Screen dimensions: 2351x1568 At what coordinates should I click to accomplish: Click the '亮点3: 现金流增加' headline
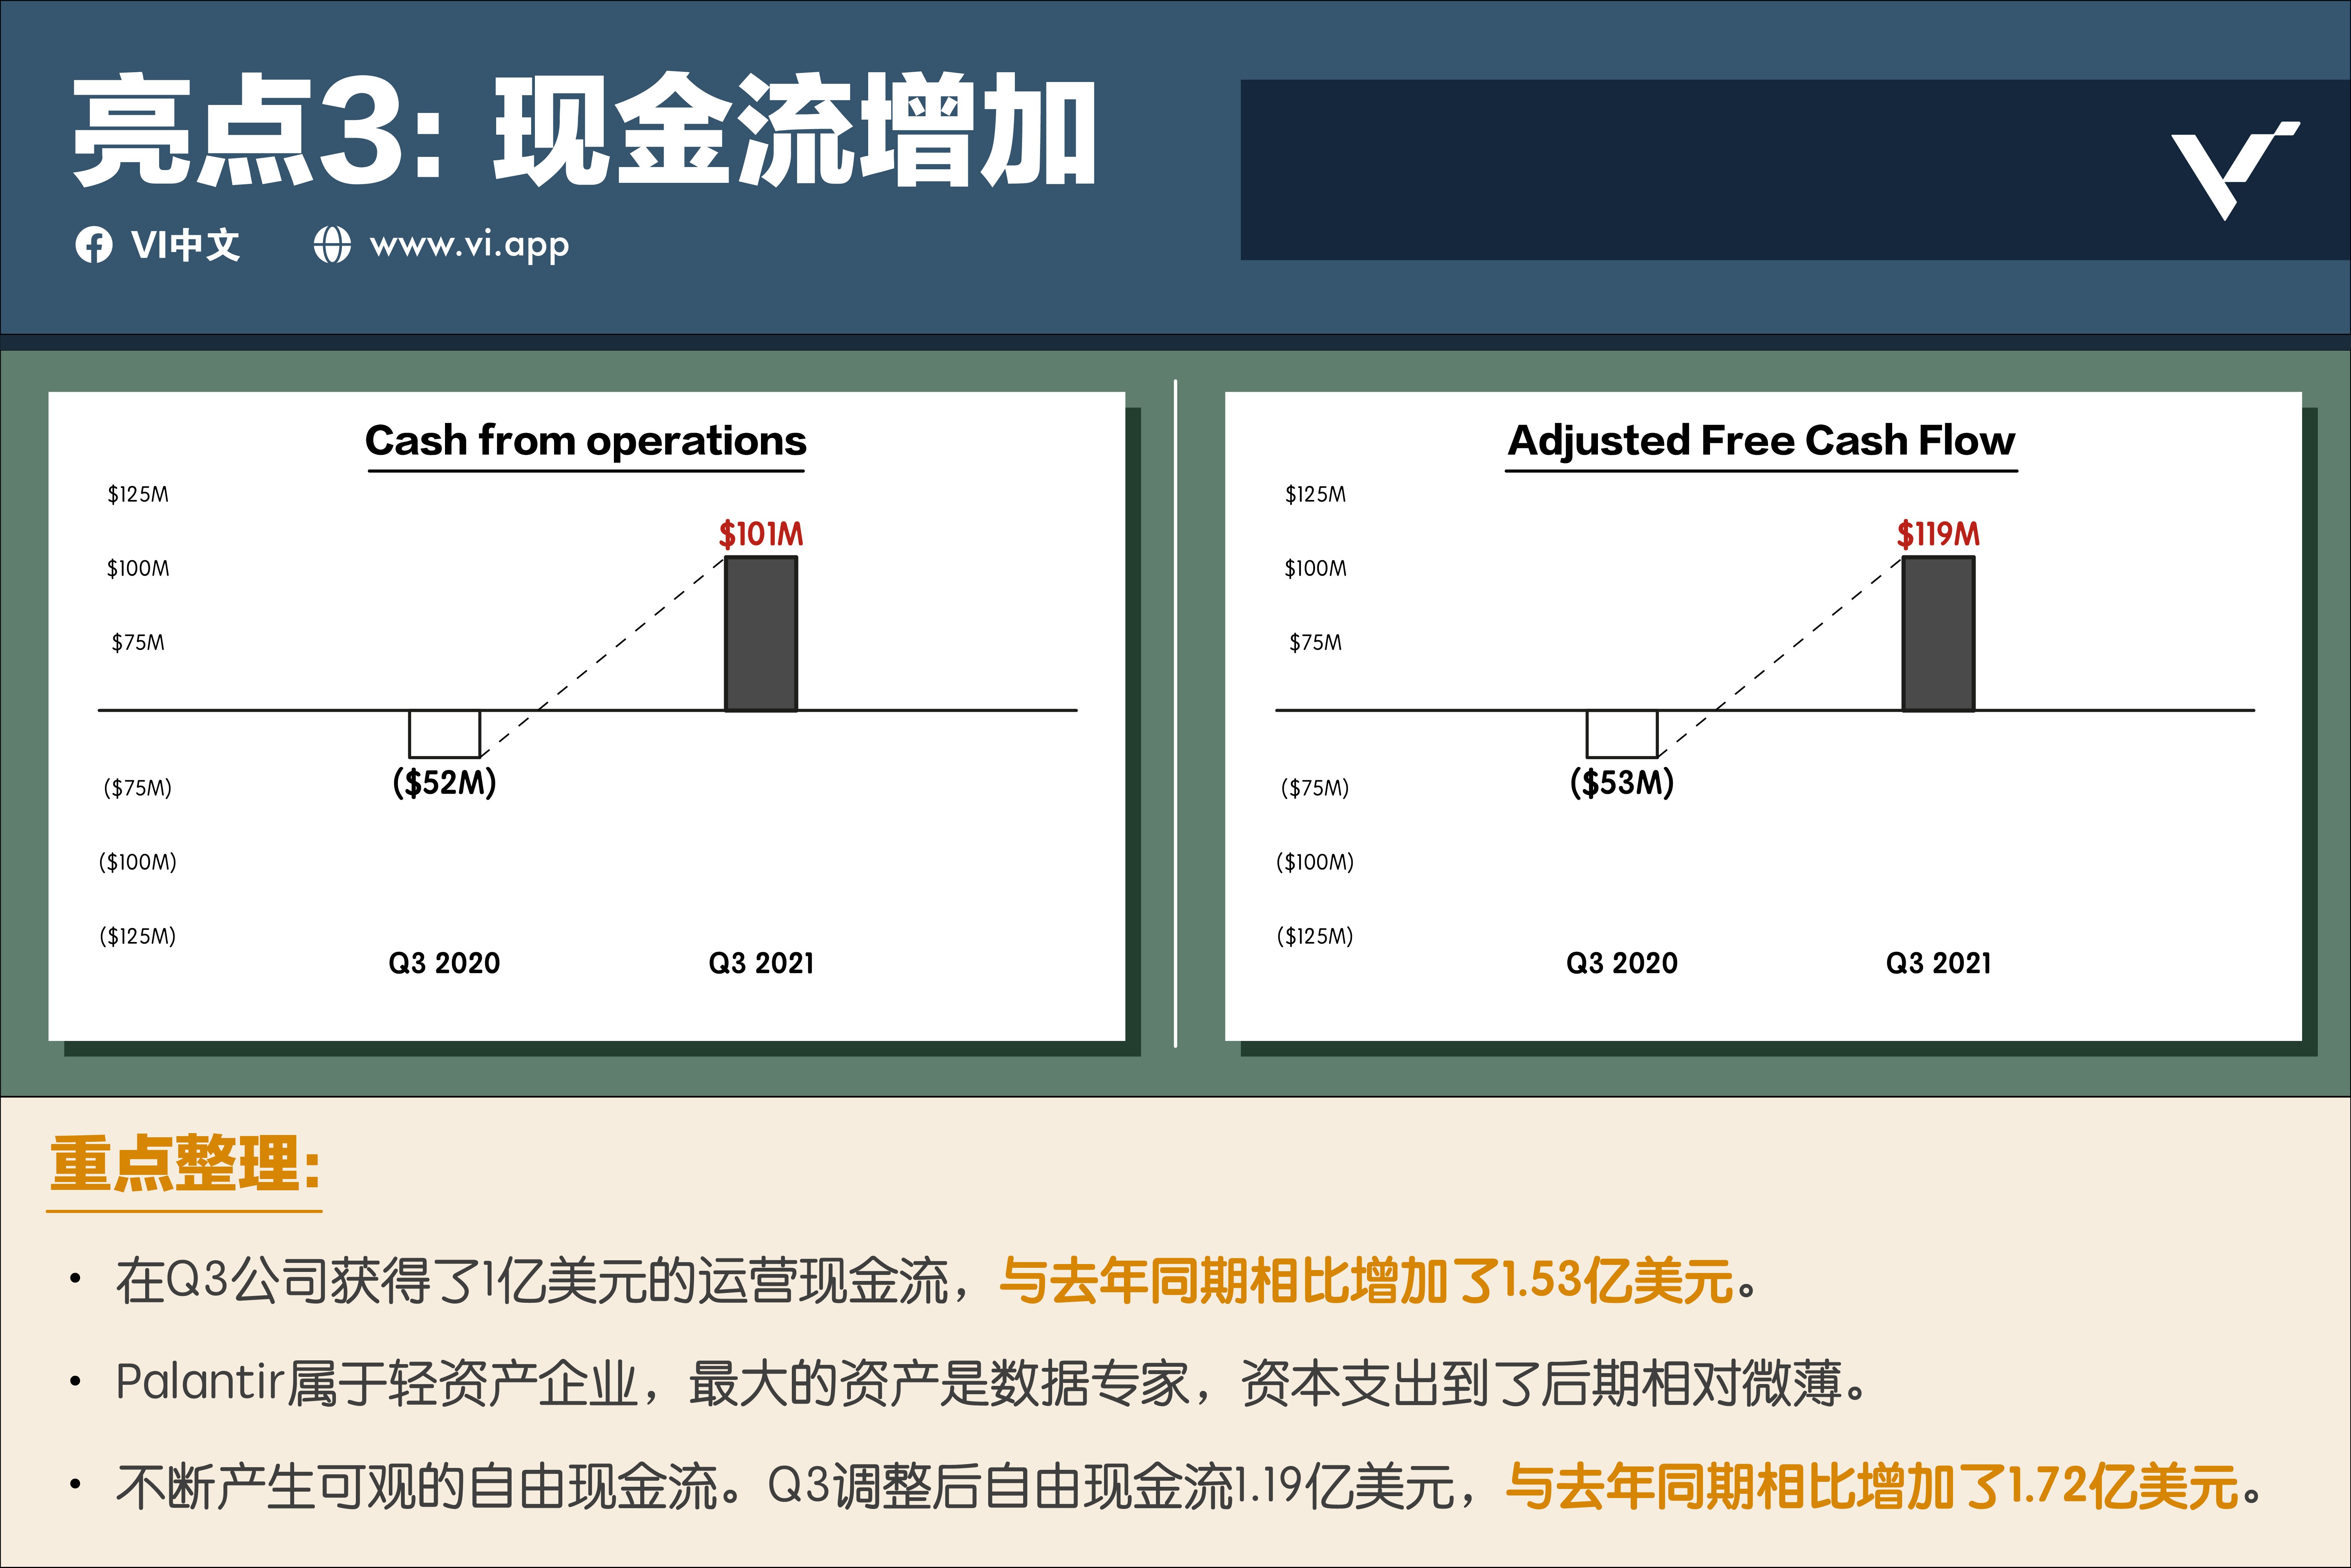click(x=585, y=130)
